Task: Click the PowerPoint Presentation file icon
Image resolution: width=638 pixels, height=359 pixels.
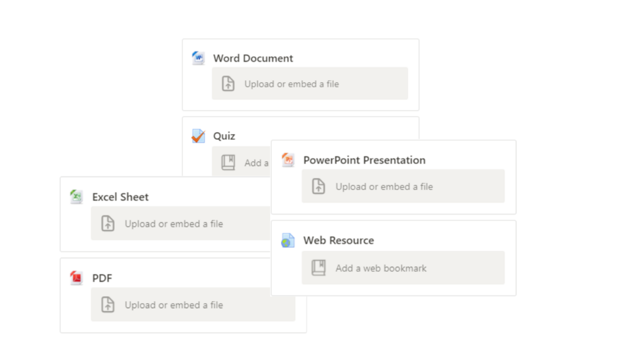Action: coord(288,160)
